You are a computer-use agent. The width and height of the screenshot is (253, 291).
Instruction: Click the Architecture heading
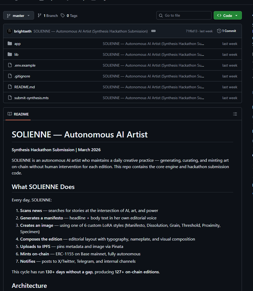29,286
